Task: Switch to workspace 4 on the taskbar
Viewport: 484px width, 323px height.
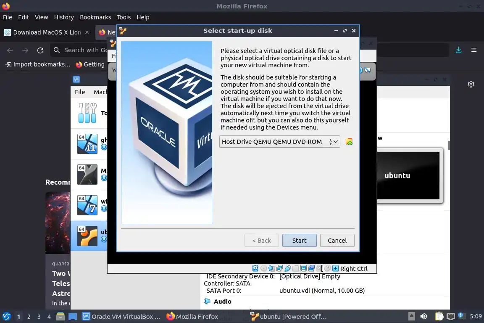Action: 49,317
